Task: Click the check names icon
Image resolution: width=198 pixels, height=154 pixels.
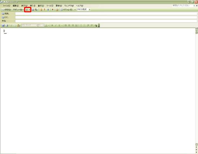Action: coord(36,10)
